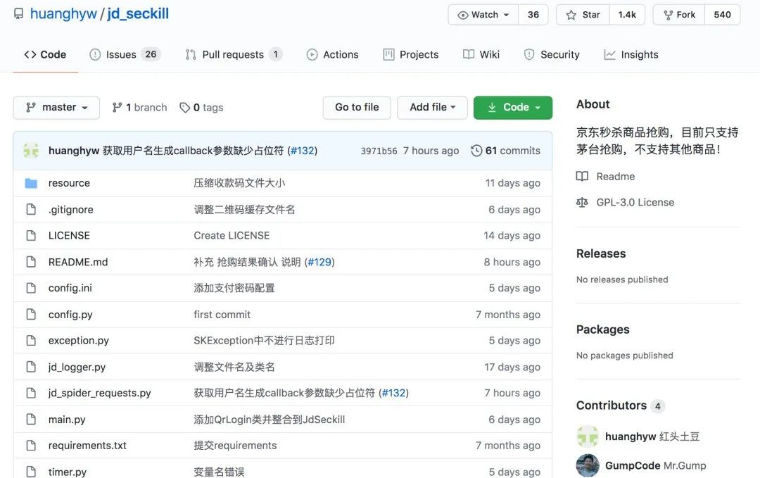760x478 pixels.
Task: Click the GumpCode contributor avatar
Action: point(588,465)
